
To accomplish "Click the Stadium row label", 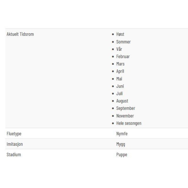I will (14, 155).
